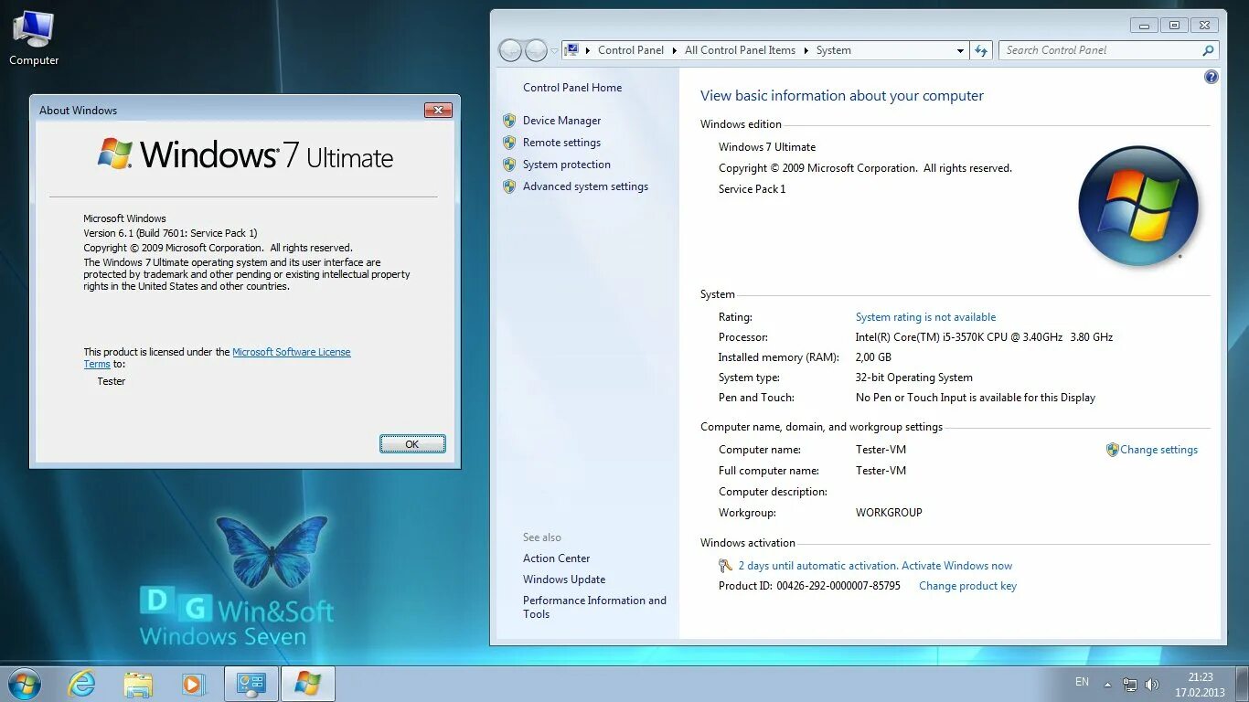The height and width of the screenshot is (702, 1249).
Task: Click the 32-bit Operating System text
Action: 913,378
